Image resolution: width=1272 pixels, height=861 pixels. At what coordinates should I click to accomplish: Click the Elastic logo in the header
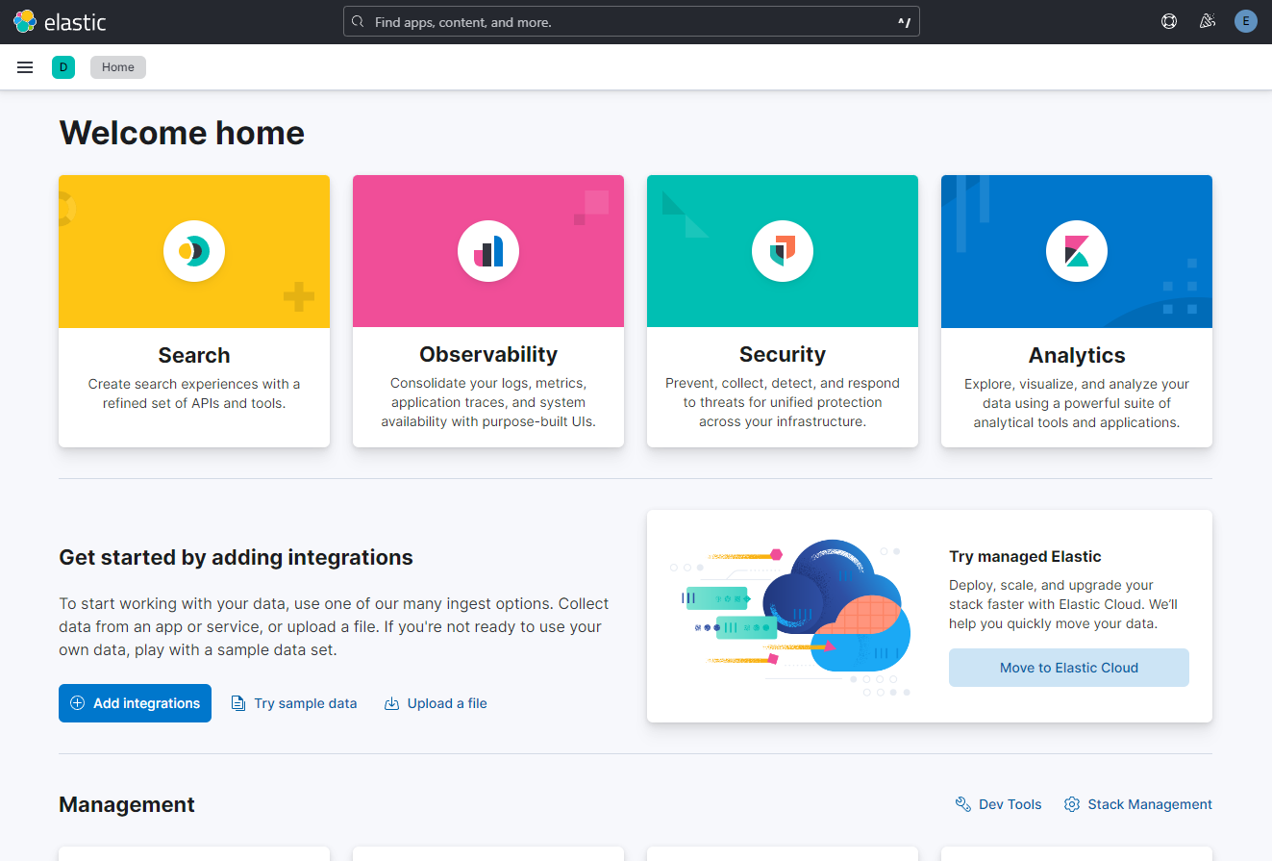click(x=60, y=21)
